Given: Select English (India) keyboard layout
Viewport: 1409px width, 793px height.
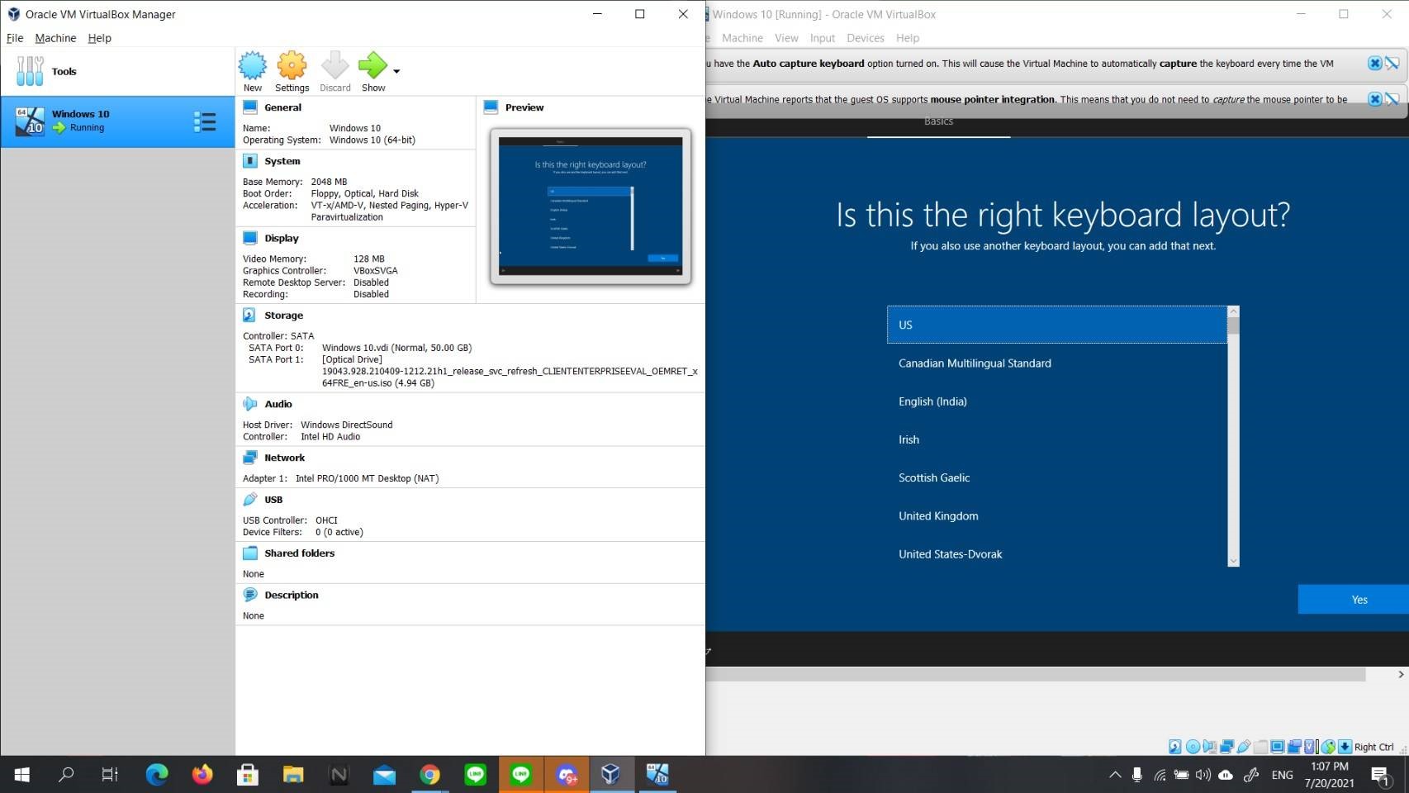Looking at the screenshot, I should 1057,401.
